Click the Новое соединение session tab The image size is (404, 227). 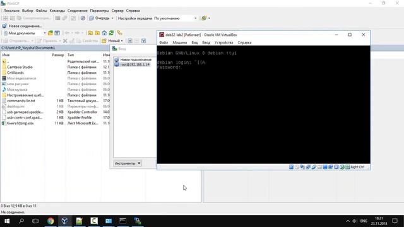point(22,26)
